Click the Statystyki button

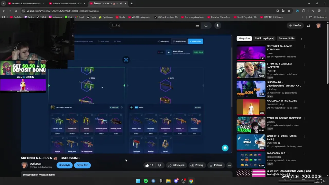[x=65, y=165]
